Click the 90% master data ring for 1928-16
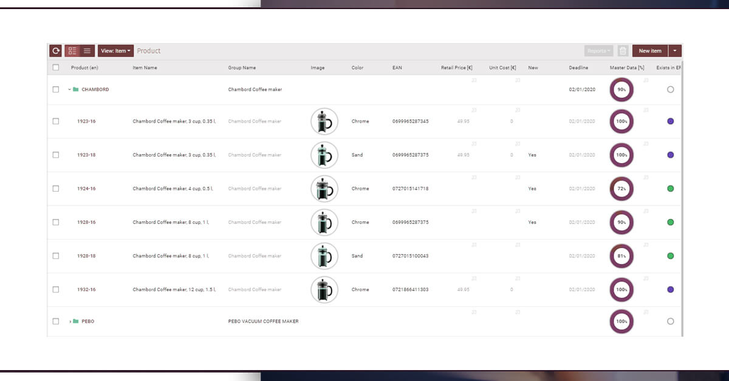 click(621, 222)
